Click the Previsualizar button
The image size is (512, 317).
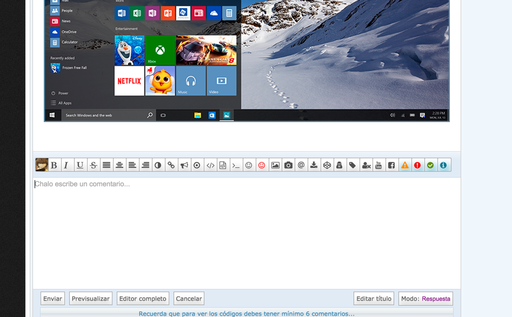click(x=91, y=298)
